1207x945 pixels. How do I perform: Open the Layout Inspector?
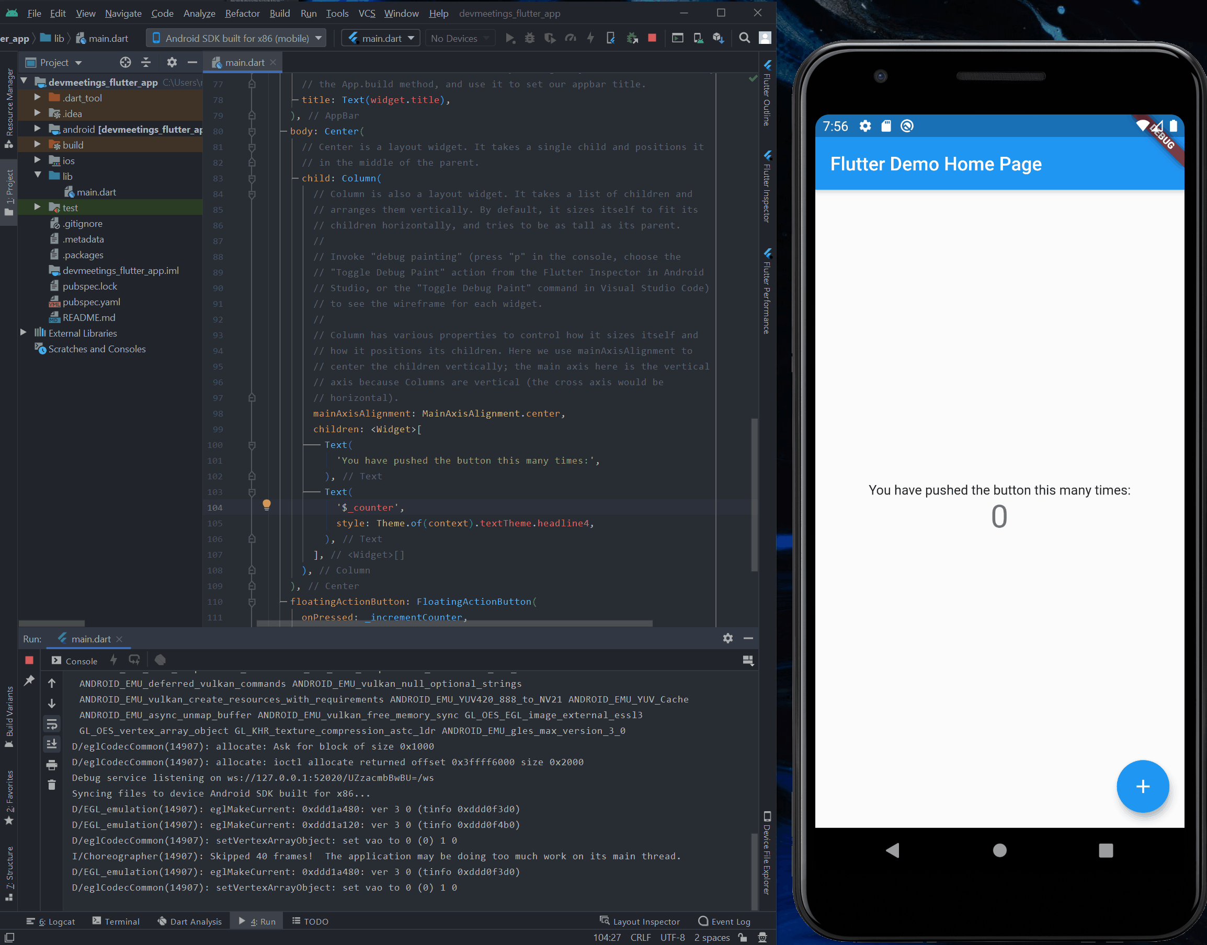pos(640,921)
